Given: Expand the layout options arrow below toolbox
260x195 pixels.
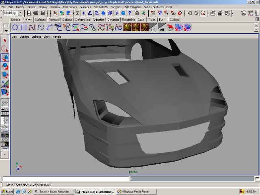Looking at the screenshot, I should click(x=5, y=154).
